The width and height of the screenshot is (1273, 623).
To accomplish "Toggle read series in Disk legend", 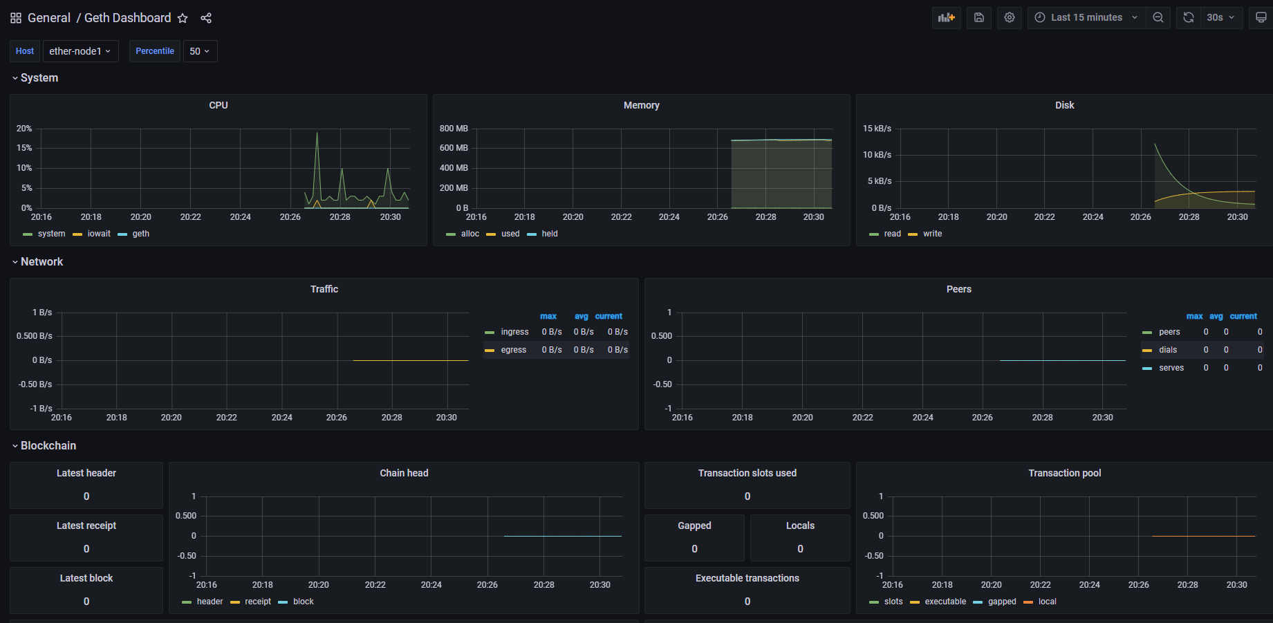I will [893, 234].
